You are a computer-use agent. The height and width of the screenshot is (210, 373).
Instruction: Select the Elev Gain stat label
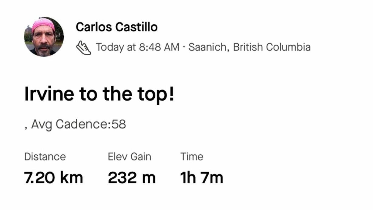129,157
